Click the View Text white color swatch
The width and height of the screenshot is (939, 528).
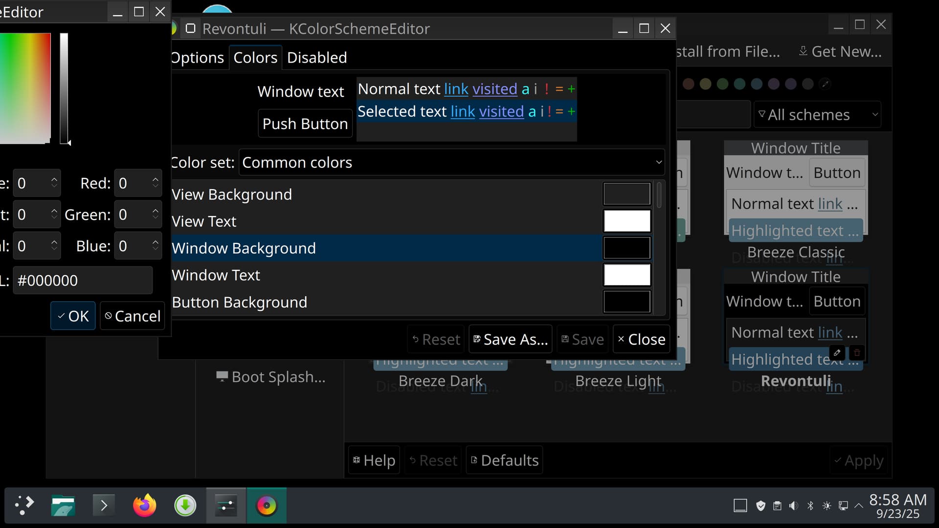click(x=626, y=221)
